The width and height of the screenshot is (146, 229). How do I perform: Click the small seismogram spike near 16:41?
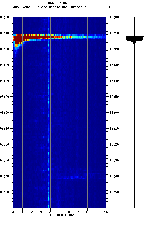click(134, 178)
